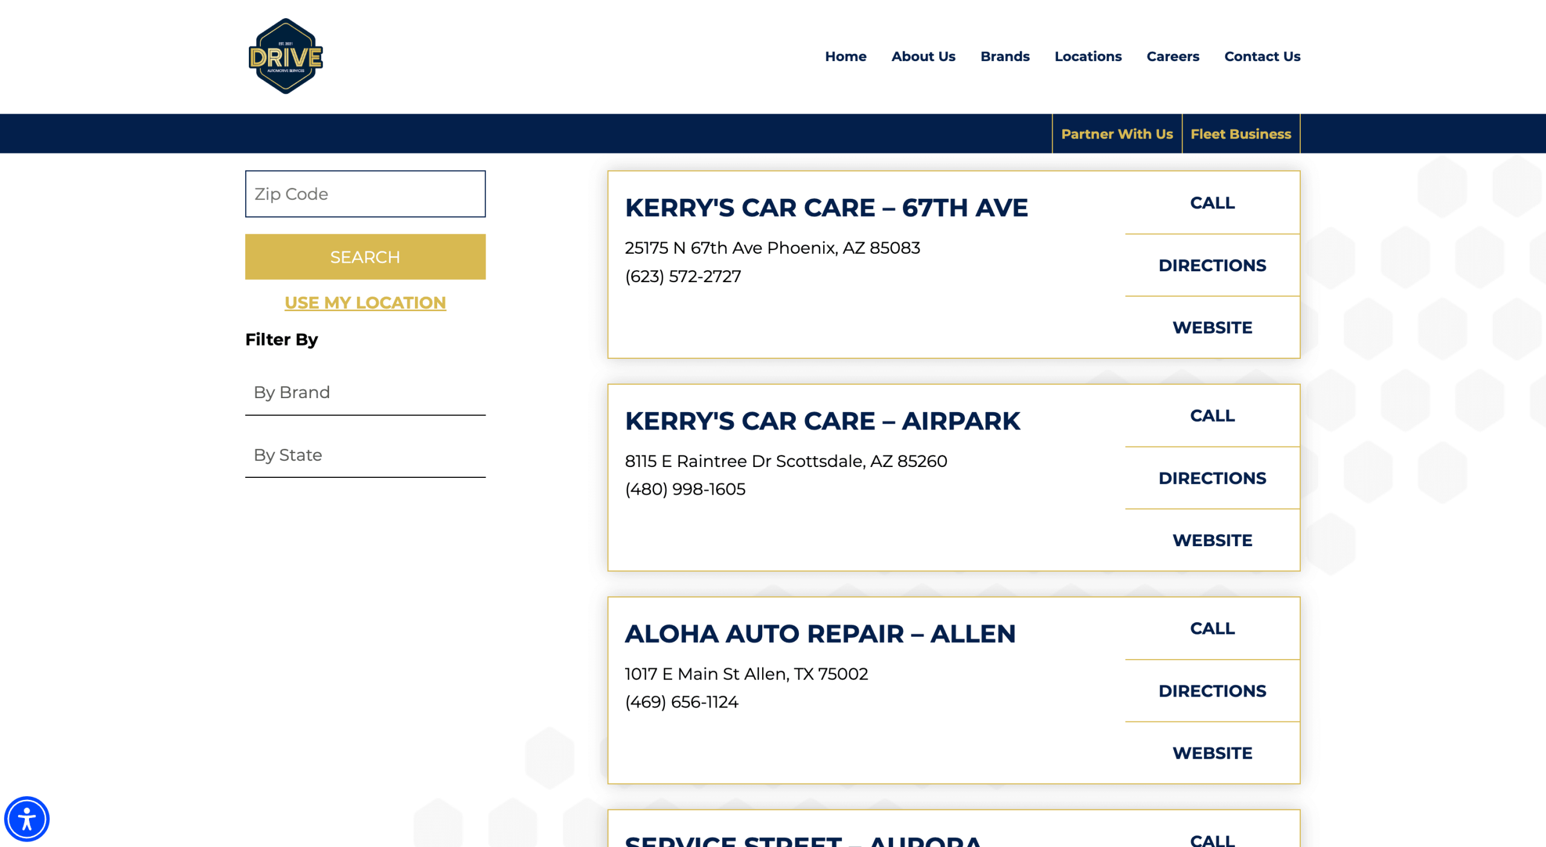Open the About Us page
This screenshot has height=847, width=1546.
click(x=923, y=56)
